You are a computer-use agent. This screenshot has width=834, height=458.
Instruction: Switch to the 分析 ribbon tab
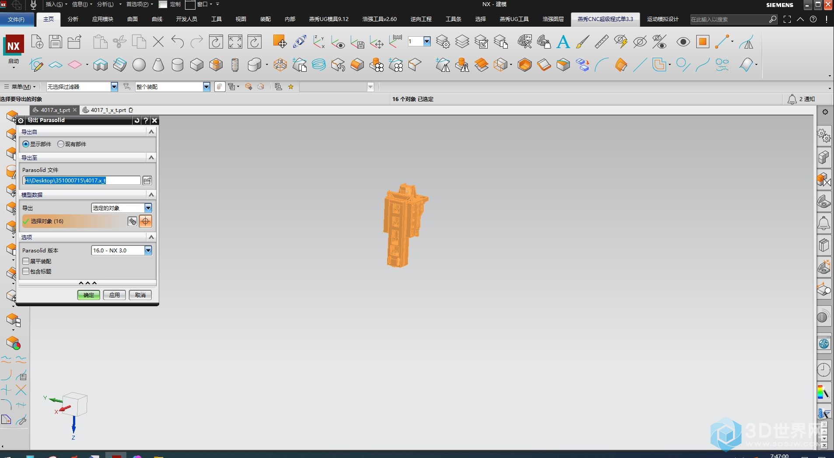(x=73, y=19)
